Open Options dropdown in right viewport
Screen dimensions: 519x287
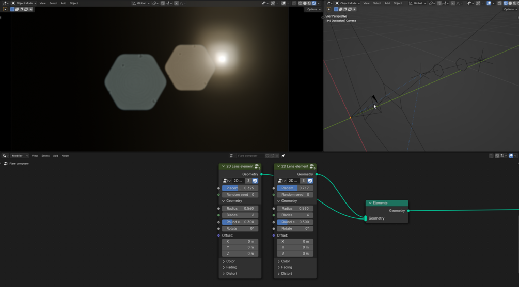pos(510,9)
